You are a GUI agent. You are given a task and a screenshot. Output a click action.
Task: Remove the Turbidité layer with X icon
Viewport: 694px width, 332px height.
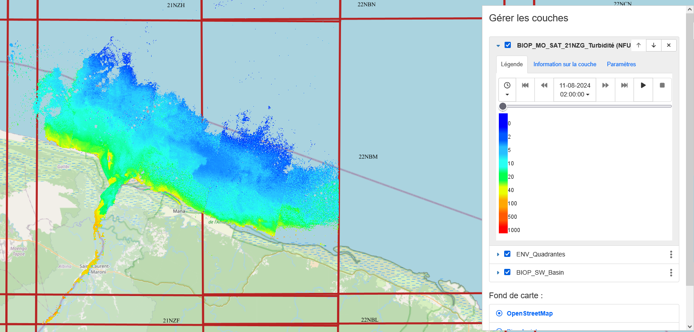669,45
